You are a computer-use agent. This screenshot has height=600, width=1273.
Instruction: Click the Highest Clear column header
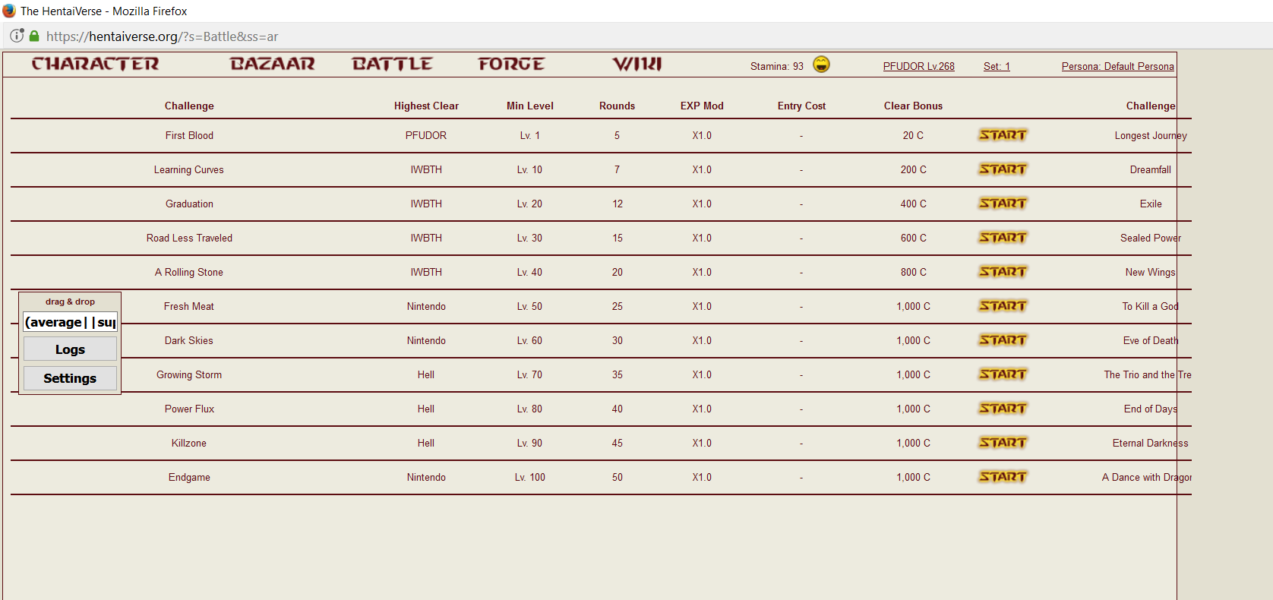click(426, 106)
